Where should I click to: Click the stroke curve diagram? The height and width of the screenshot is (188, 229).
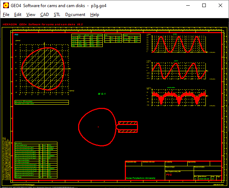(x=178, y=44)
